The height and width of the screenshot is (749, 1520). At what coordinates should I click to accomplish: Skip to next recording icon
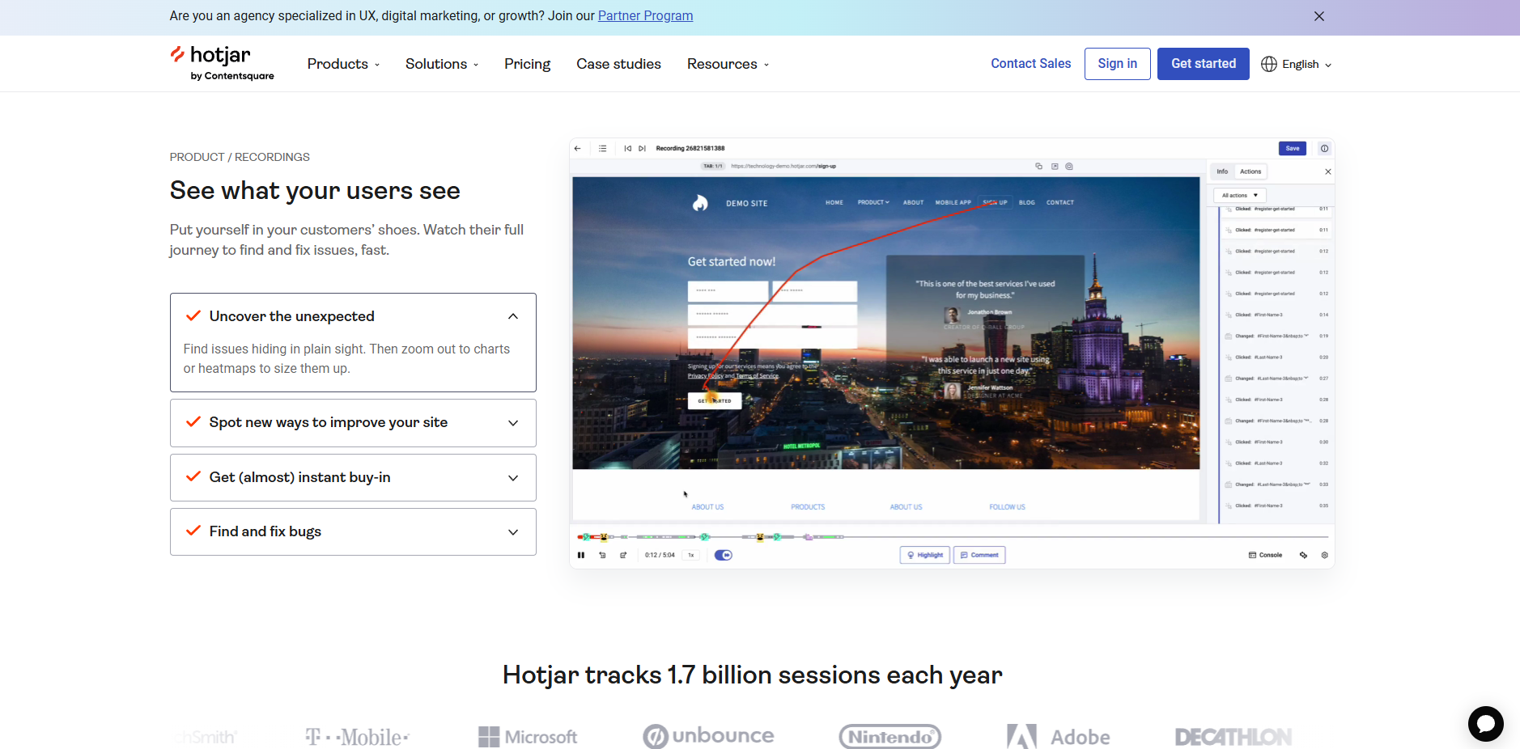pos(642,149)
